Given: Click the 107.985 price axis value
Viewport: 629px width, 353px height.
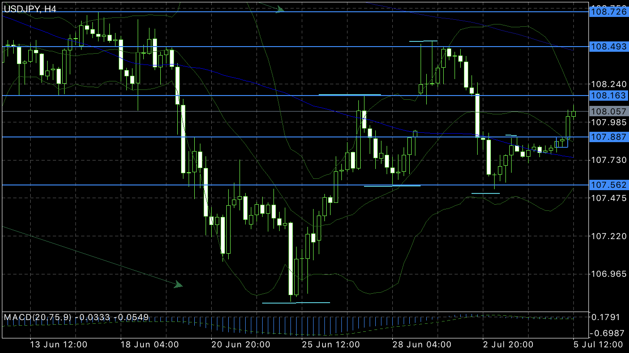Looking at the screenshot, I should (x=609, y=122).
